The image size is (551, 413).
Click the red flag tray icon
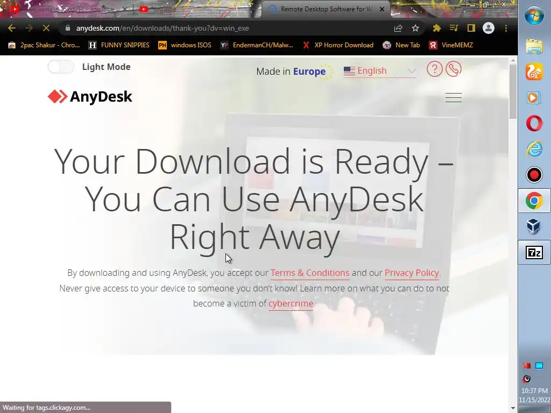[526, 366]
